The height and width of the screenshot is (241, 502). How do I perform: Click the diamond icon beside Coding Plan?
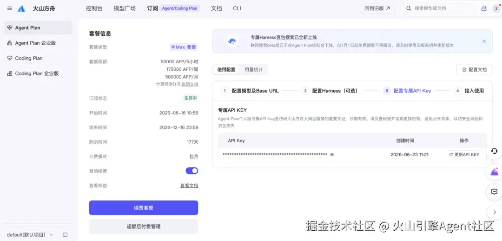pos(10,58)
